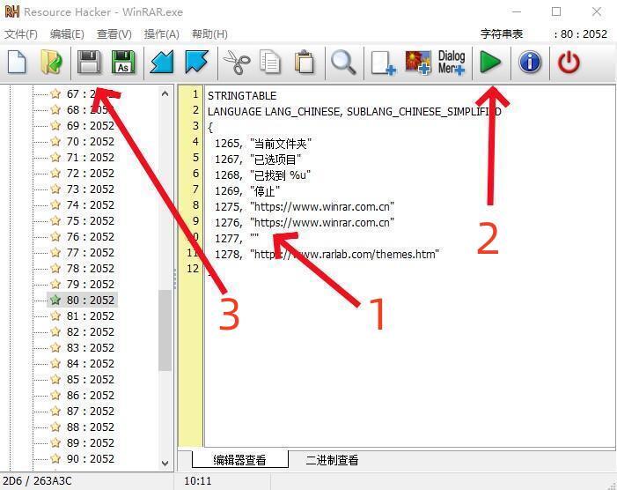Click the Paste clipboard icon
617x490 pixels.
305,63
